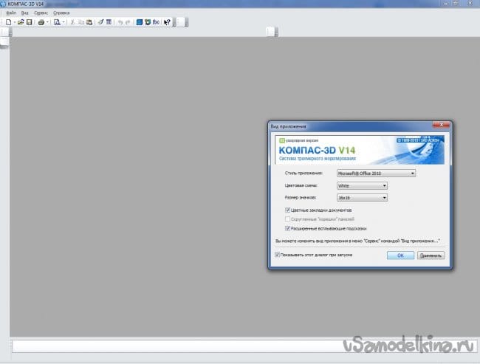Image resolution: width=480 pixels, height=364 pixels.
Task: Click the New document icon
Action: click(x=8, y=22)
